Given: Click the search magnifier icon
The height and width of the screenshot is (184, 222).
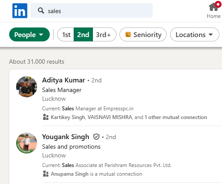Looking at the screenshot, I should pos(41,11).
